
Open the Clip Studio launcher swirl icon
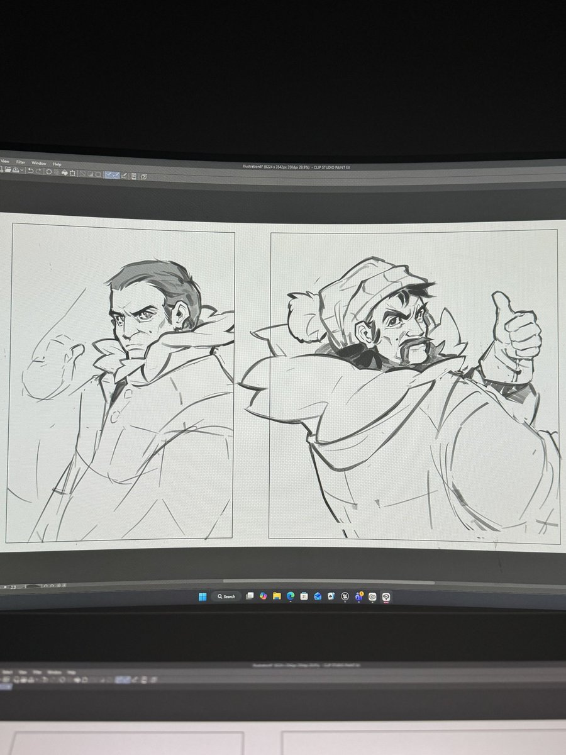click(x=372, y=596)
